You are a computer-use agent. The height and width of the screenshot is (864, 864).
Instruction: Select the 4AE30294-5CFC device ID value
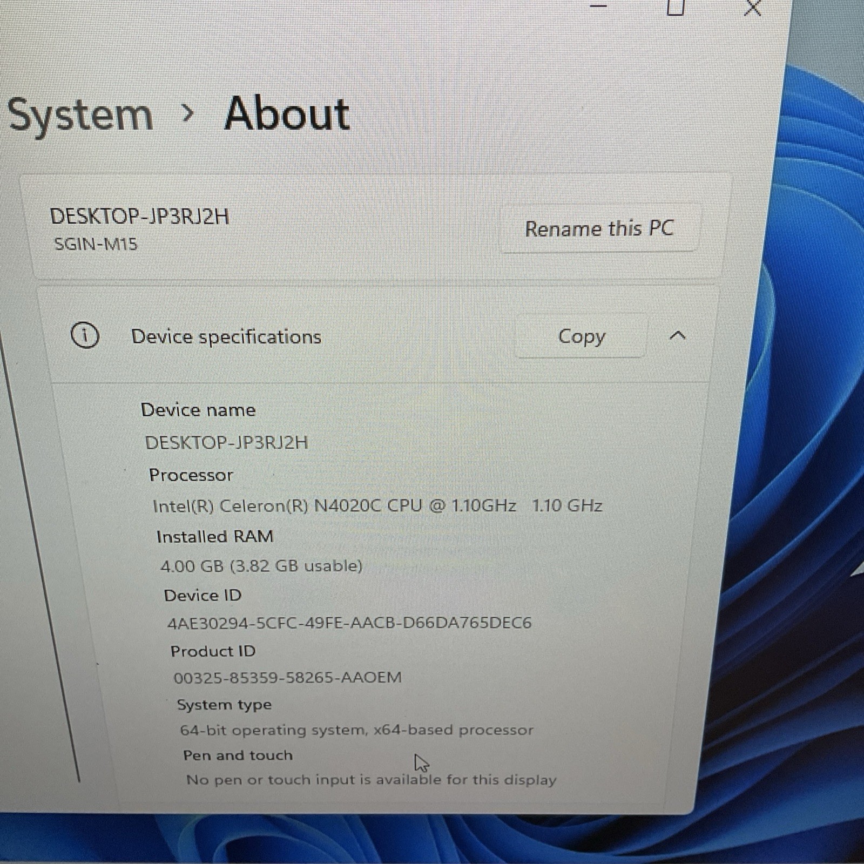click(349, 623)
